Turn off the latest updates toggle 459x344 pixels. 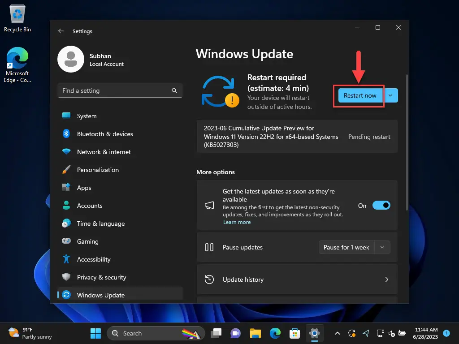point(381,205)
